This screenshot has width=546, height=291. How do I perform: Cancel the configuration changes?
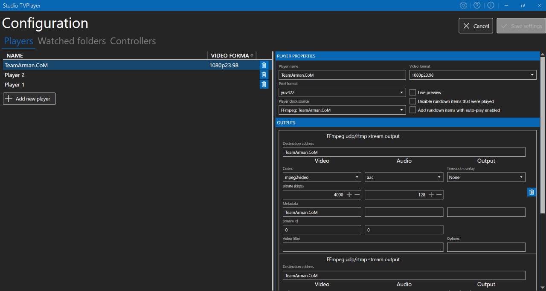tap(476, 26)
